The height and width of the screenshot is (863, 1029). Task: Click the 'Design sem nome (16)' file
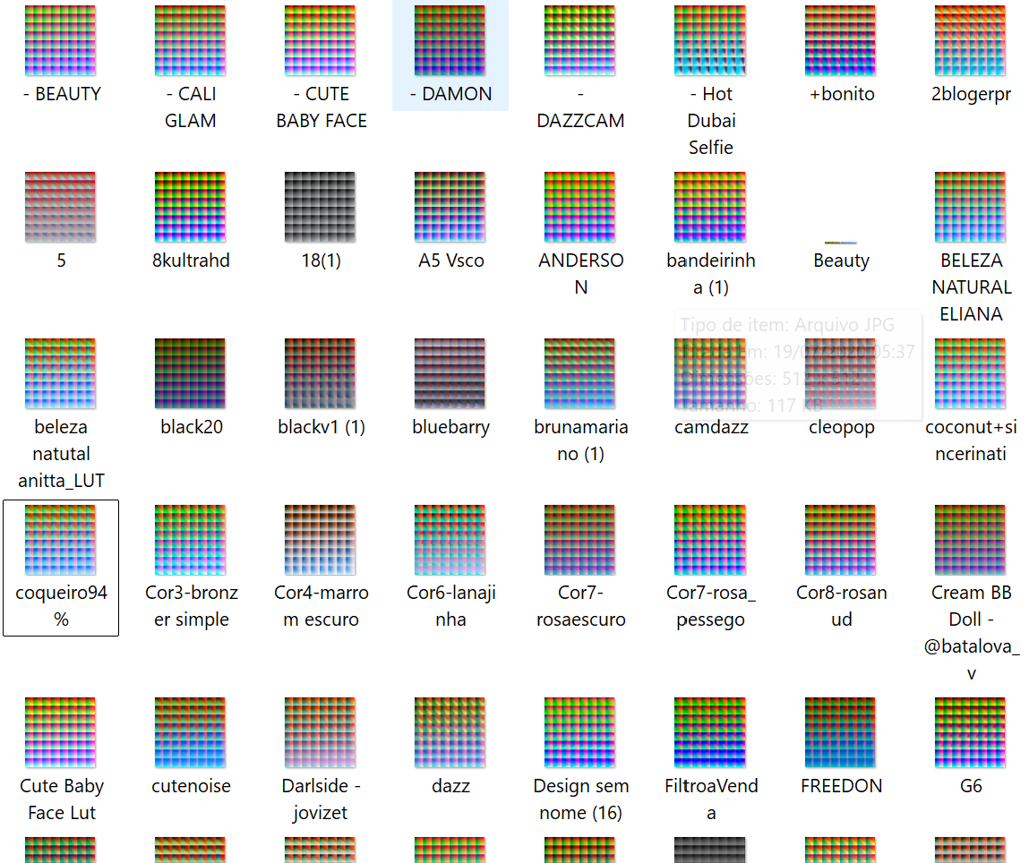pos(579,733)
